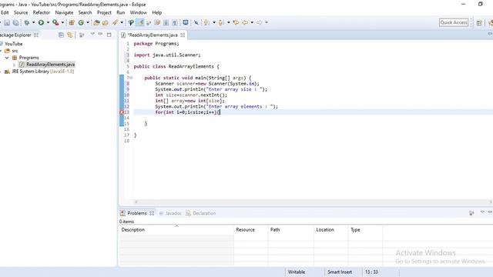Click the Search flashlight toolbar icon
This screenshot has height=277, width=493.
pyautogui.click(x=115, y=22)
